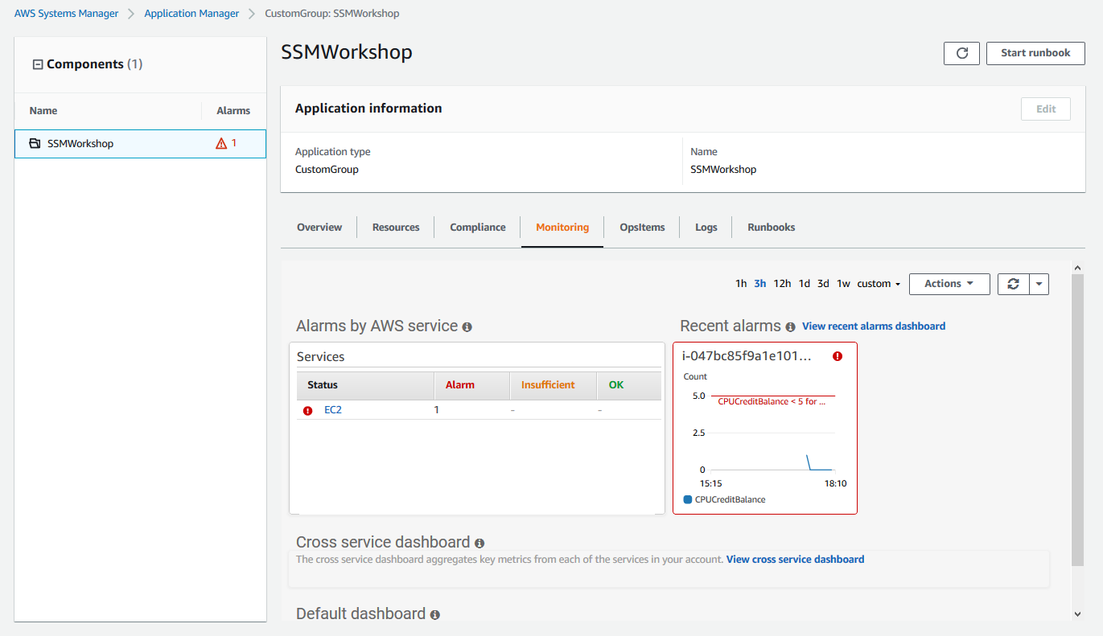Screen dimensions: 1103x636
Task: Open the auto-refresh options dropdown arrow
Action: click(x=1039, y=284)
